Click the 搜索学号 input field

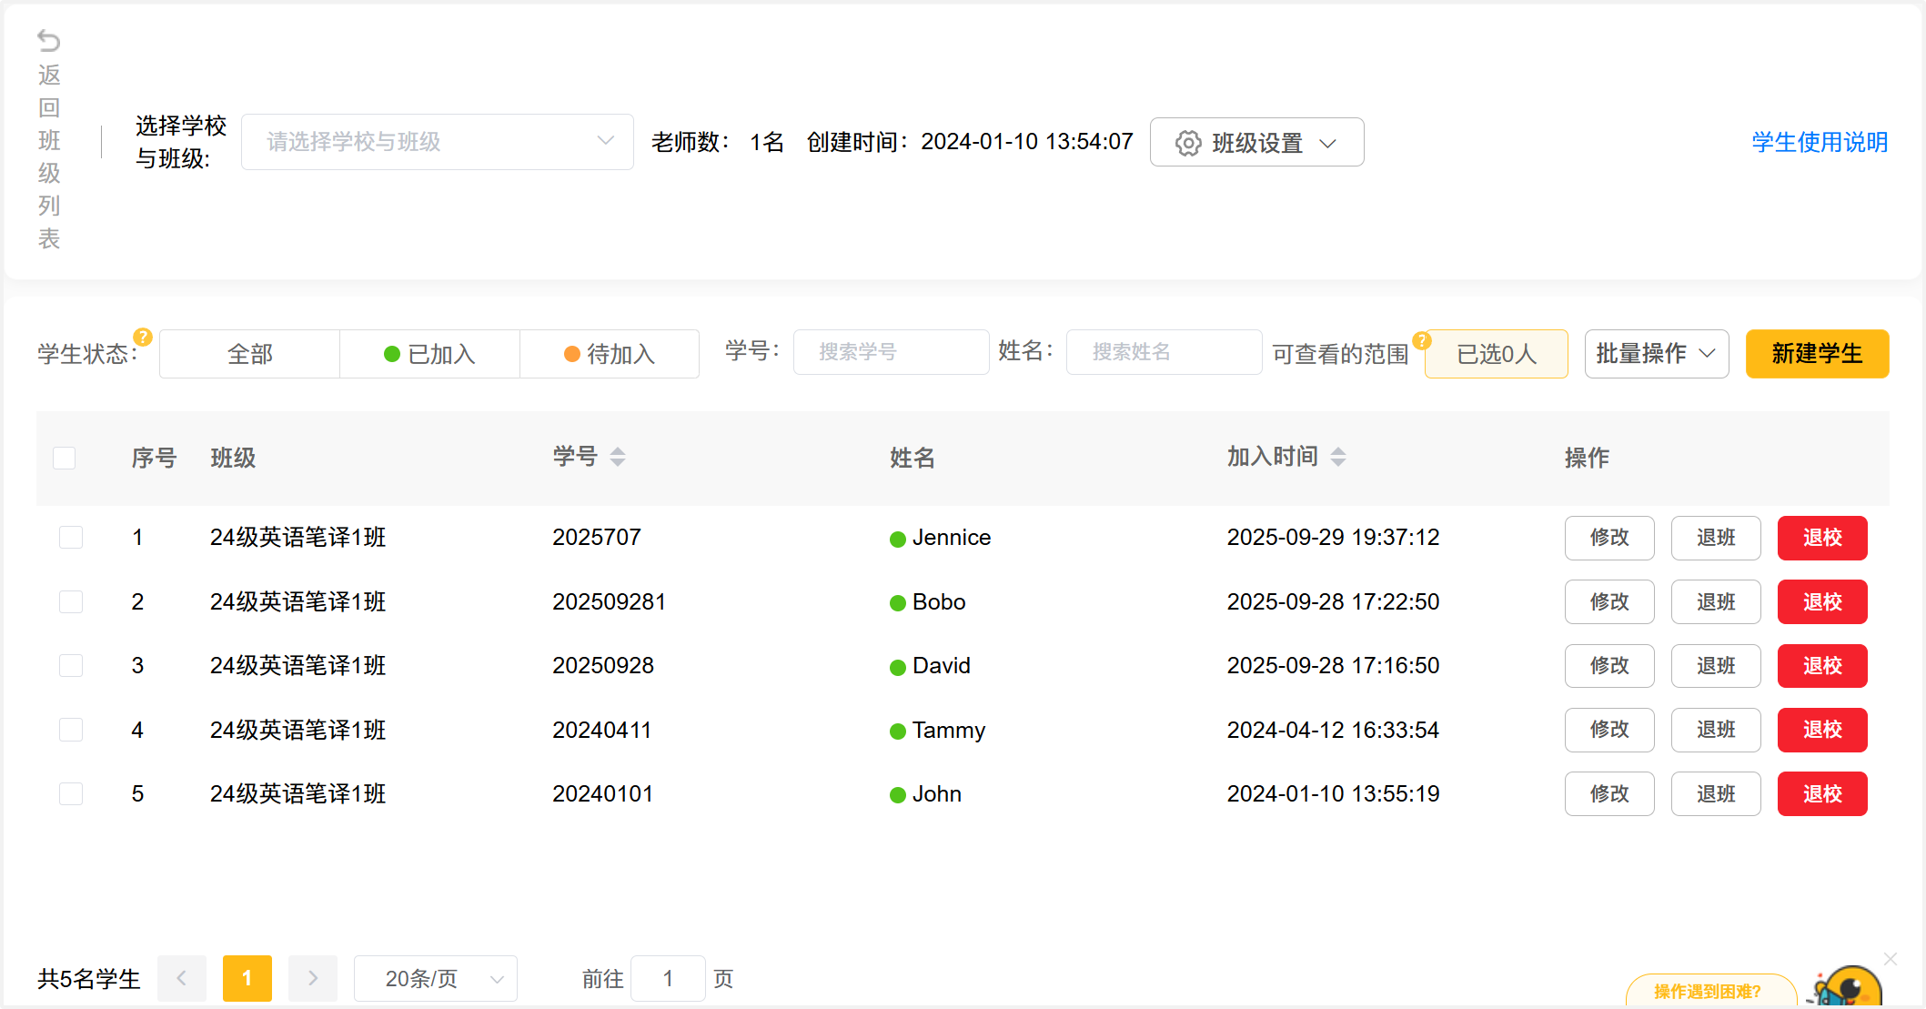click(x=891, y=352)
